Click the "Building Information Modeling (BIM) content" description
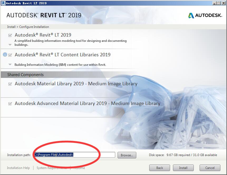The height and width of the screenshot is (175, 227). tap(60, 64)
